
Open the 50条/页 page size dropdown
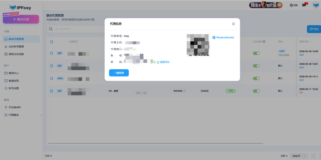point(298,156)
